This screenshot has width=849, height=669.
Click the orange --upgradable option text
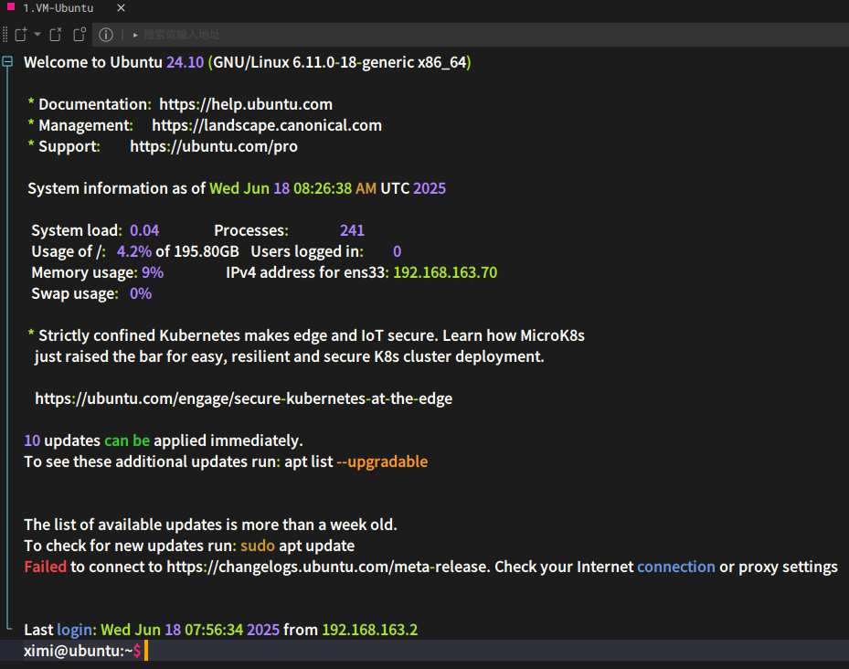(382, 462)
